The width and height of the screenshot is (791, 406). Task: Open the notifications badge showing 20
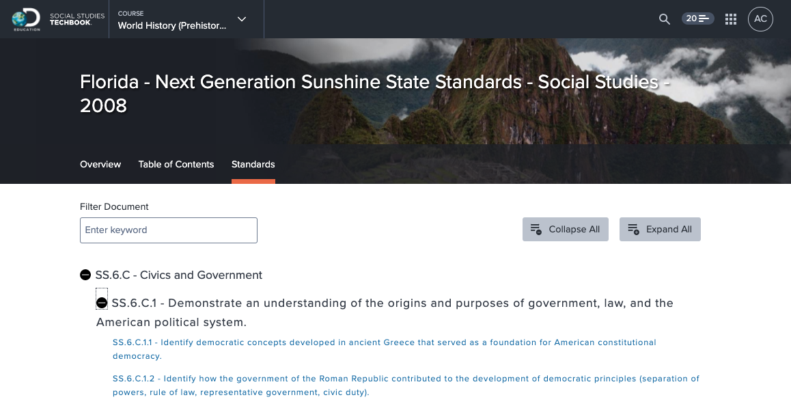click(697, 18)
